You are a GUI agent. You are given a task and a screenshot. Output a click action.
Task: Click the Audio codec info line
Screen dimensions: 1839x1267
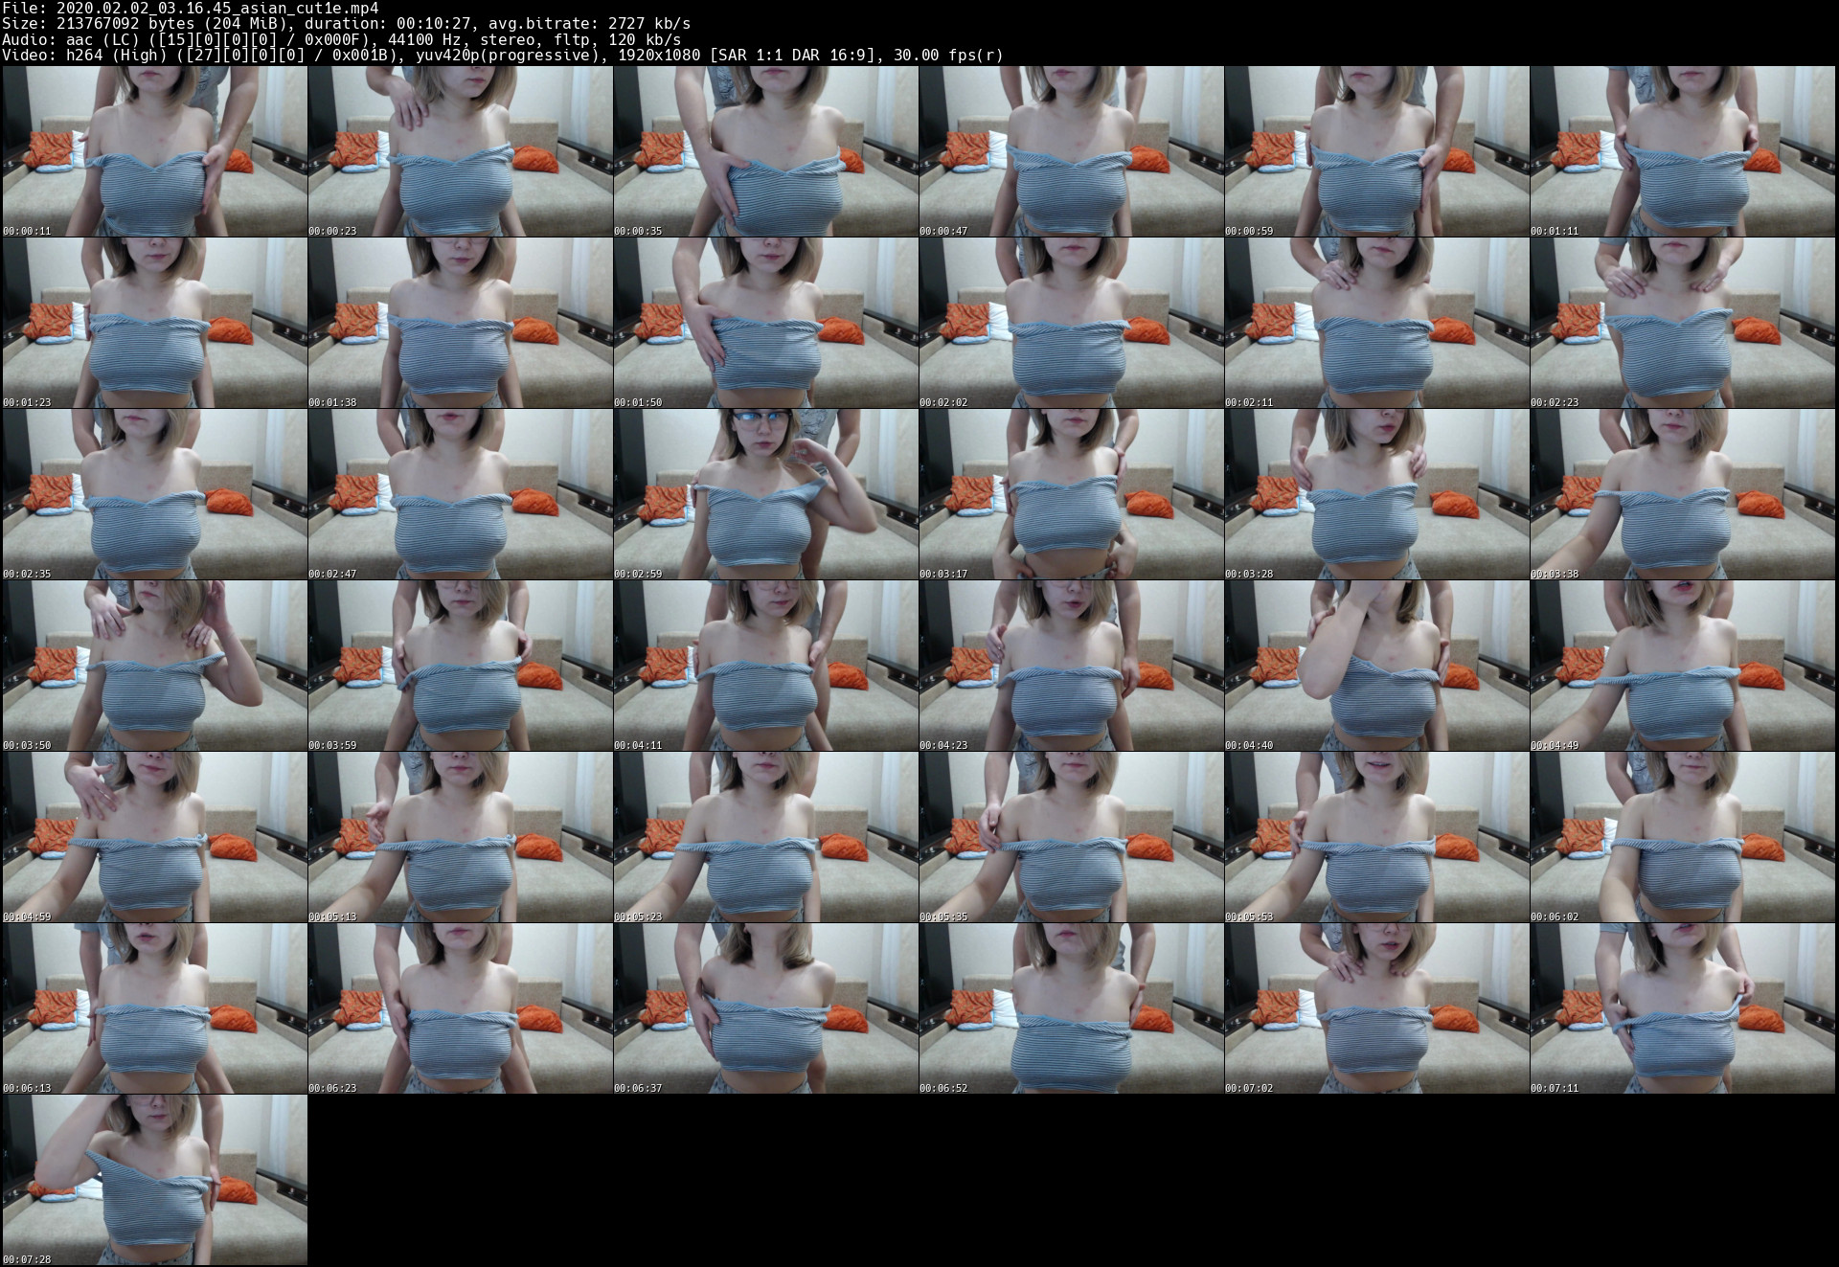point(342,39)
